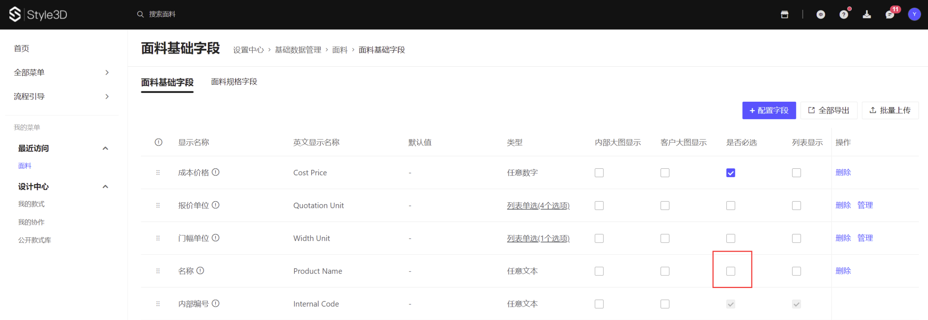Screen dimensions: 928x320
Task: Switch to 面料规格字段 tab
Action: [x=234, y=82]
